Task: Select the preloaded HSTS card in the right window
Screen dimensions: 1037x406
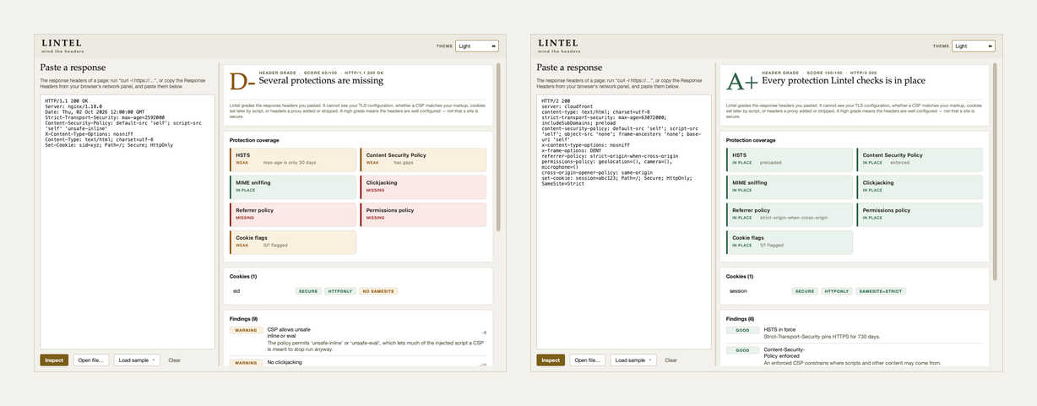Action: (790, 160)
